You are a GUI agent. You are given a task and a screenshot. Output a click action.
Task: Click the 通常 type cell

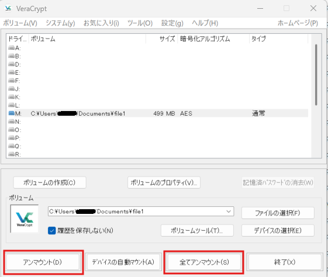[258, 113]
